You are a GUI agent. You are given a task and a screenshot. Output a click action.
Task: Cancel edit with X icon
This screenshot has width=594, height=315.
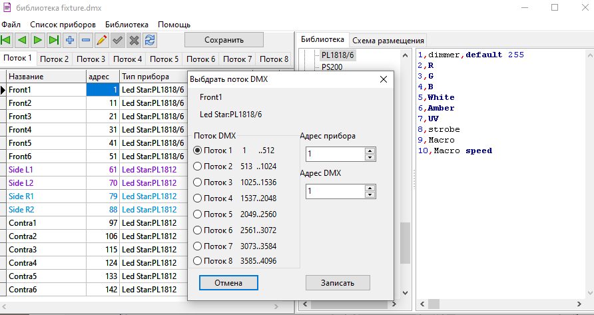coord(134,40)
